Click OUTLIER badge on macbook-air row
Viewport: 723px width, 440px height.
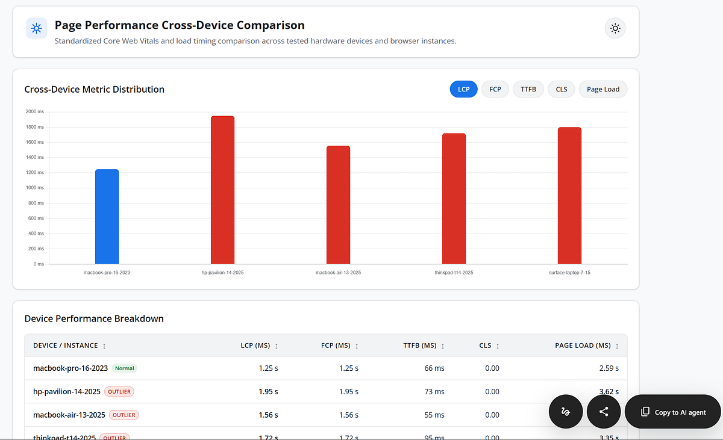tap(124, 415)
